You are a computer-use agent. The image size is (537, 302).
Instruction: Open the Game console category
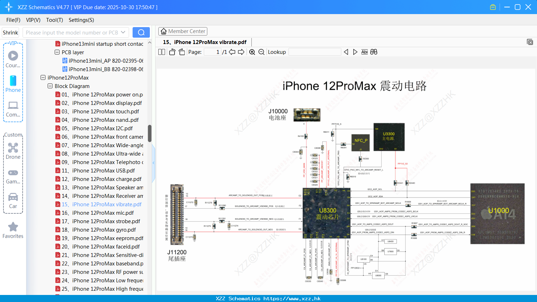coord(13,176)
